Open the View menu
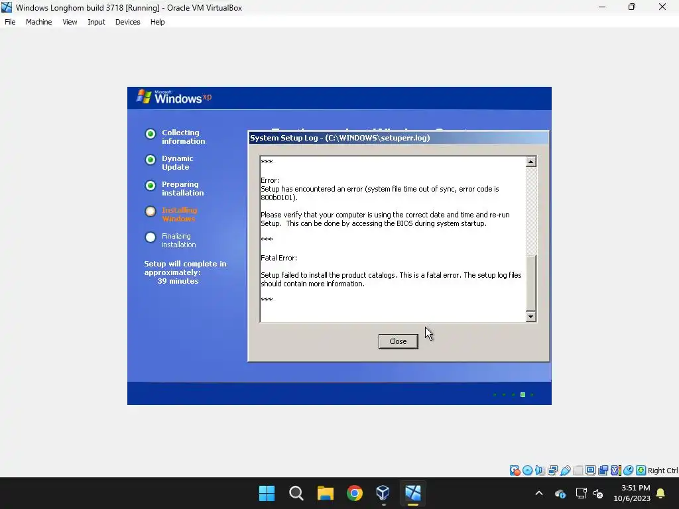This screenshot has height=509, width=679. [x=70, y=22]
